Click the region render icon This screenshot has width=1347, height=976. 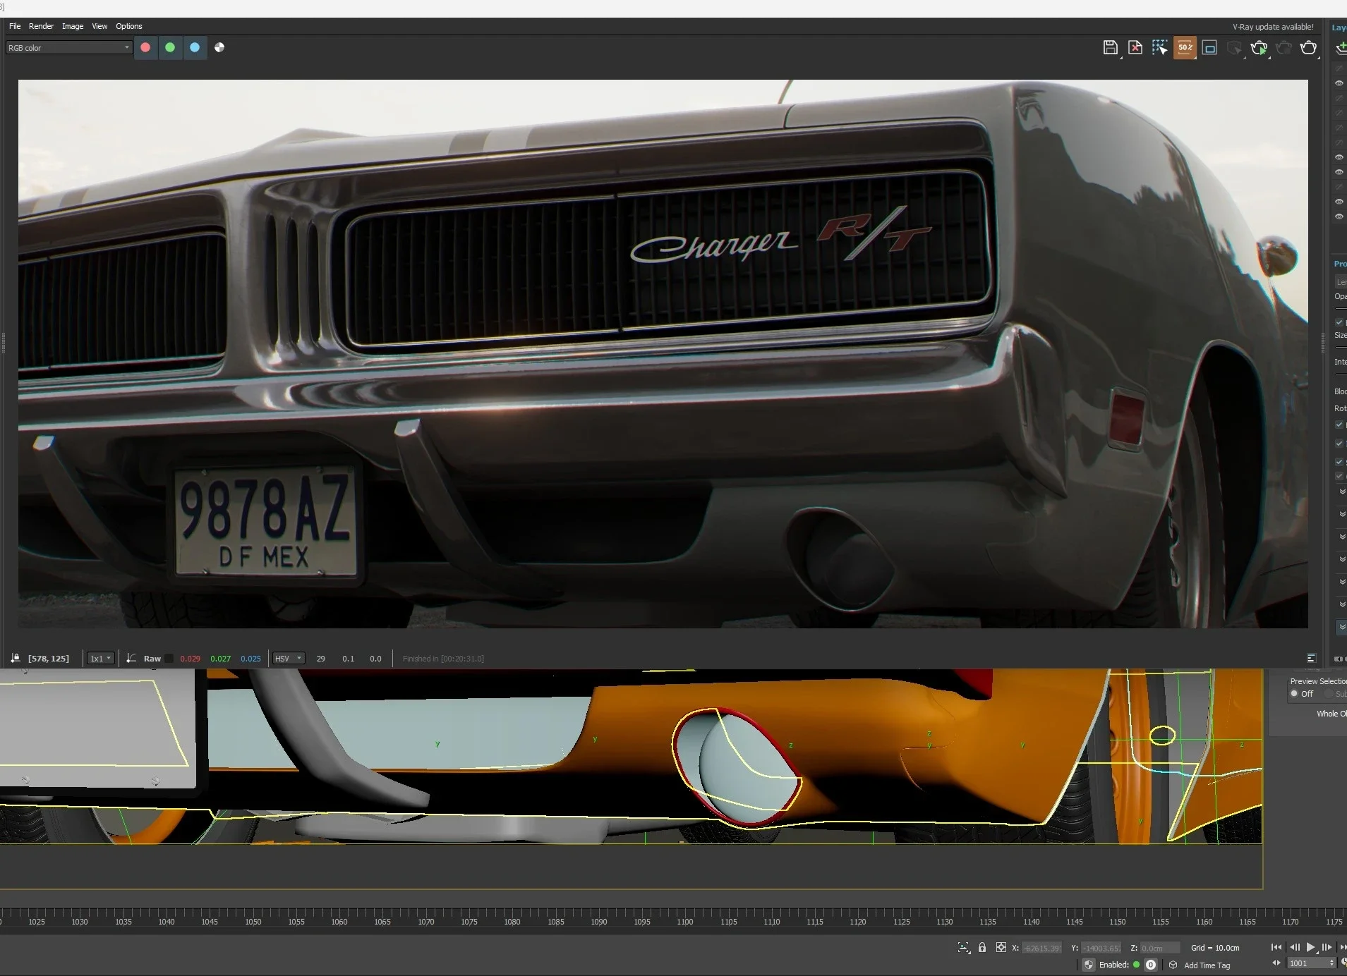click(1209, 48)
